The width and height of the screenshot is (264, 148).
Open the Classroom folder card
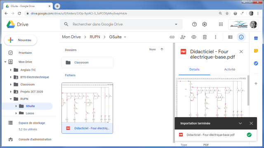point(87,62)
